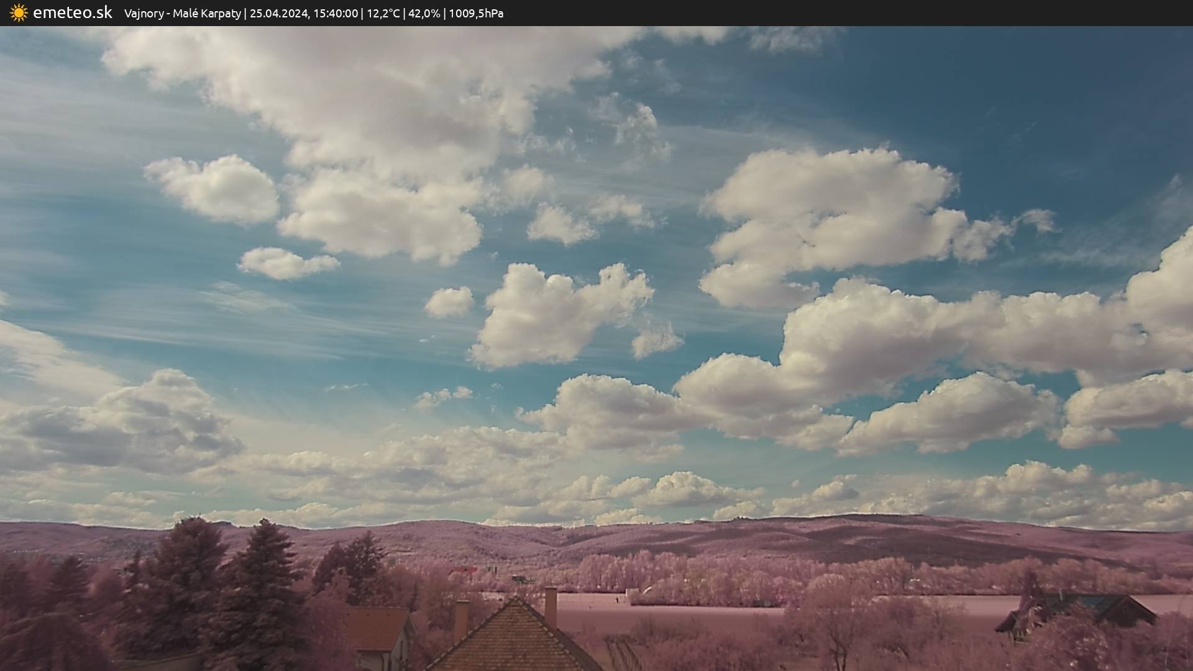Click the 1009,5hPa pressure reading
Image resolution: width=1193 pixels, height=671 pixels.
click(x=476, y=14)
